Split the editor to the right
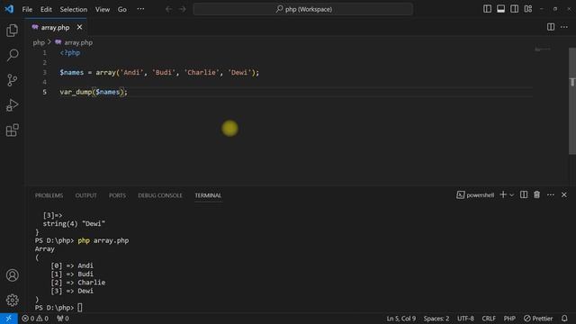The height and width of the screenshot is (324, 576). [x=551, y=27]
